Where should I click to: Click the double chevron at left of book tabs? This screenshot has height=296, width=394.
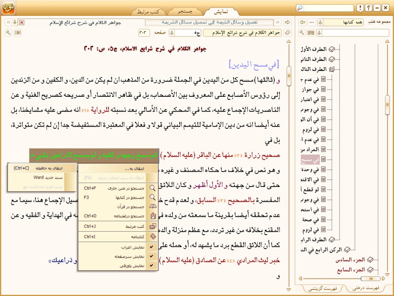click(x=9, y=22)
